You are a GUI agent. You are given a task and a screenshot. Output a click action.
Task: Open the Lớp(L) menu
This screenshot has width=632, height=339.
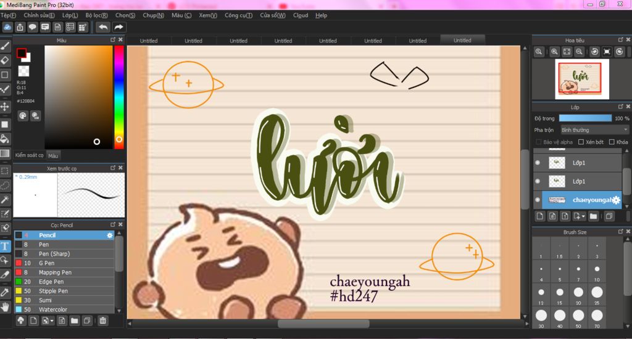click(x=70, y=15)
